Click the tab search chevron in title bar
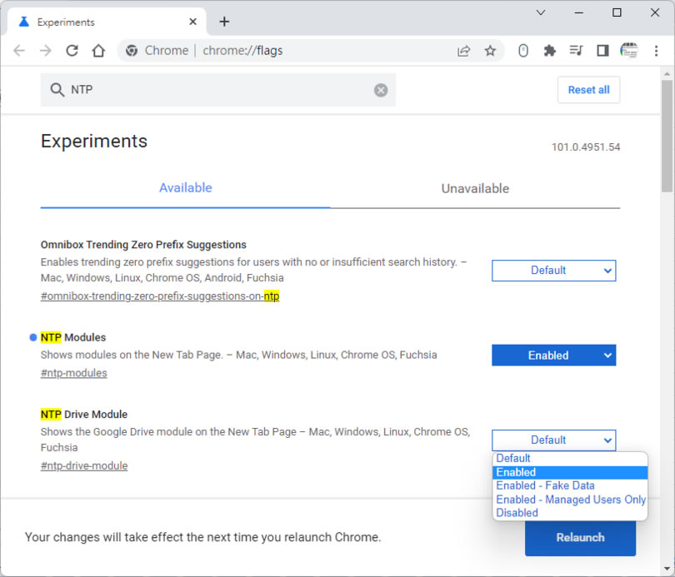The height and width of the screenshot is (577, 675). point(541,12)
